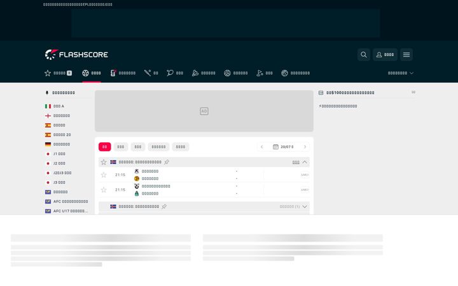Open team with green A crest
The width and height of the screenshot is (458, 286).
pyautogui.click(x=146, y=193)
